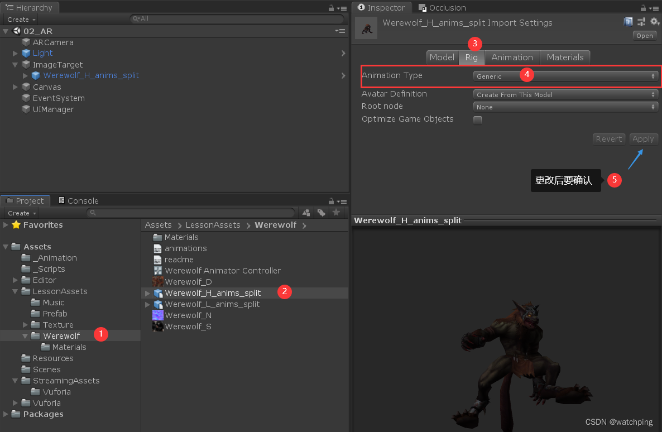Click LessonAssets in the breadcrumb path
Image resolution: width=662 pixels, height=432 pixels.
click(213, 225)
